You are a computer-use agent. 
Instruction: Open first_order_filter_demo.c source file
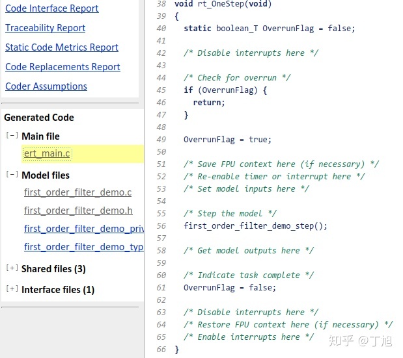click(78, 192)
